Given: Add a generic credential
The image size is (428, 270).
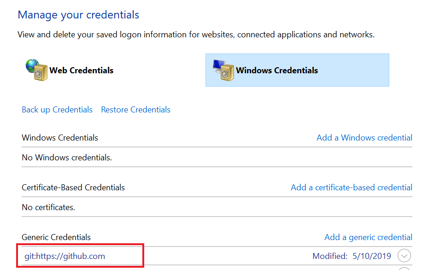Looking at the screenshot, I should [368, 237].
